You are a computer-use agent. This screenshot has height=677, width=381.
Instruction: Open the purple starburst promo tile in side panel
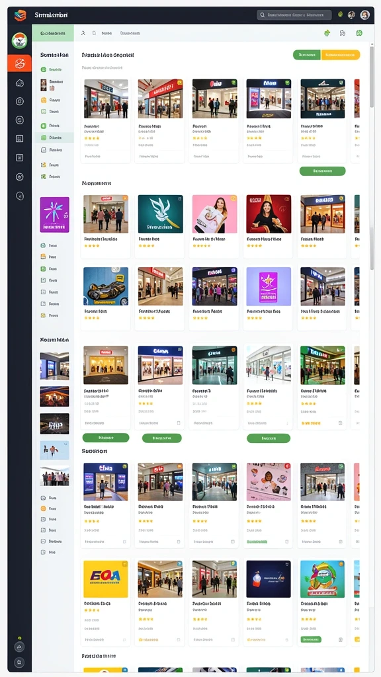pos(54,215)
